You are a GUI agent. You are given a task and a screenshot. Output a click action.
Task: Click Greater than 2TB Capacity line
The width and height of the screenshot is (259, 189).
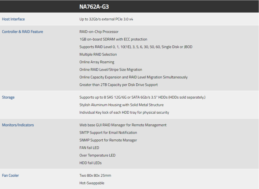click(x=119, y=85)
